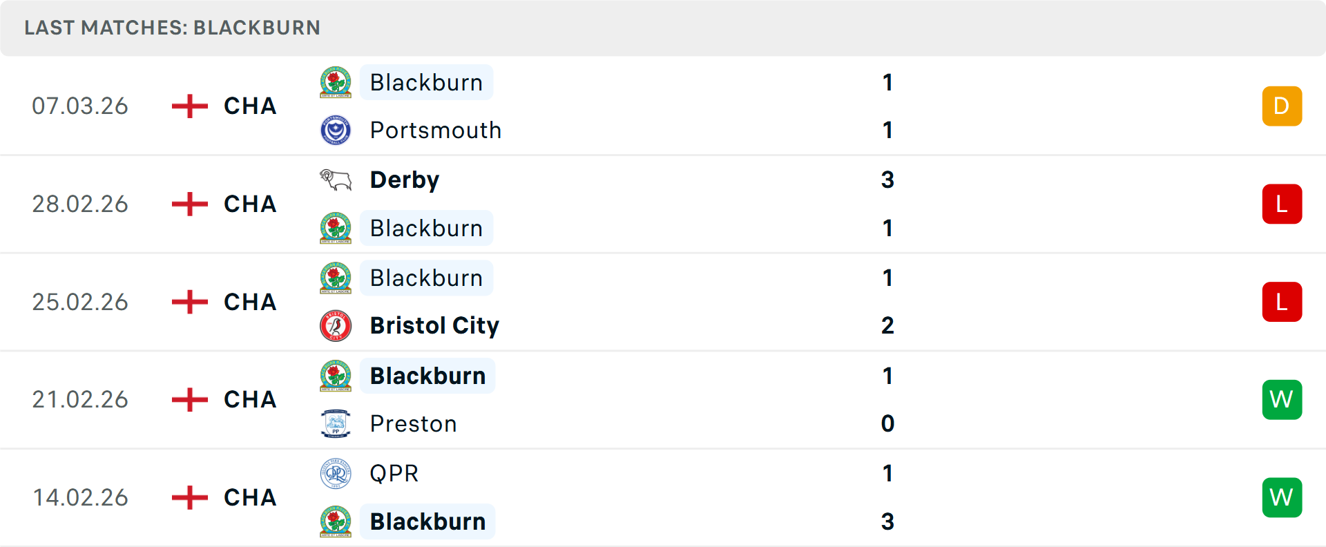Click the 28.02.26 match date
Viewport: 1326px width, 547px height.
point(80,204)
